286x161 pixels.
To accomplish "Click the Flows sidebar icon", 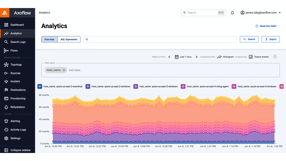I will pyautogui.click(x=6, y=51).
